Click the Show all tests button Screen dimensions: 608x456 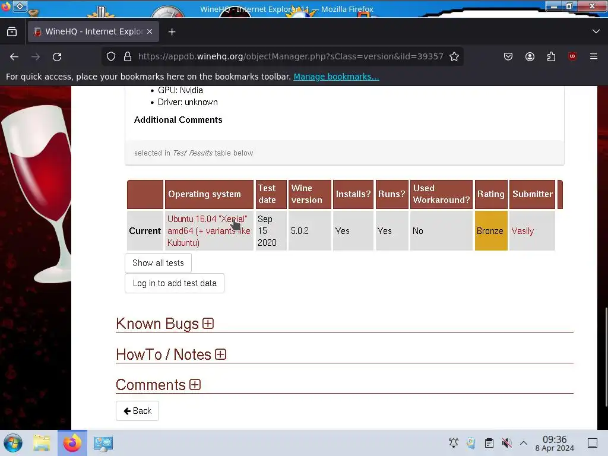158,263
